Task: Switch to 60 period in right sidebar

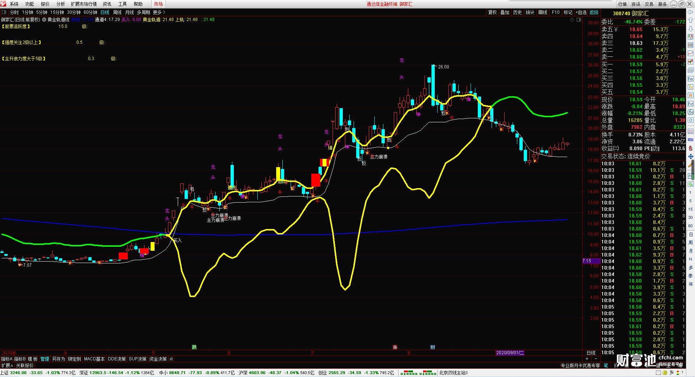Action: click(x=691, y=226)
